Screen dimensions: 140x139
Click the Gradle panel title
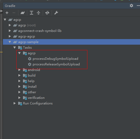pyautogui.click(x=10, y=6)
